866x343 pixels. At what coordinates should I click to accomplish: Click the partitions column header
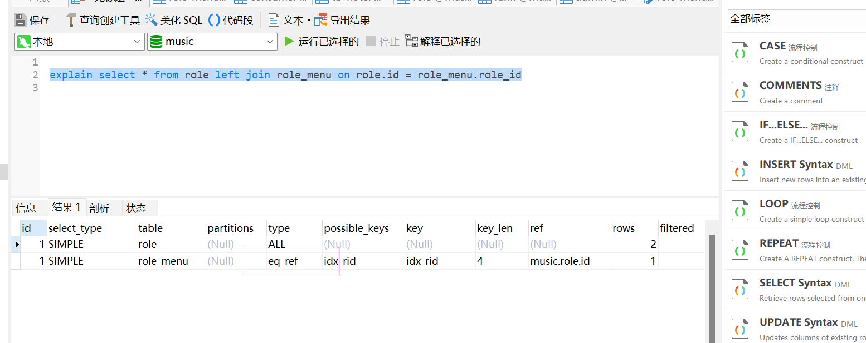[236, 228]
